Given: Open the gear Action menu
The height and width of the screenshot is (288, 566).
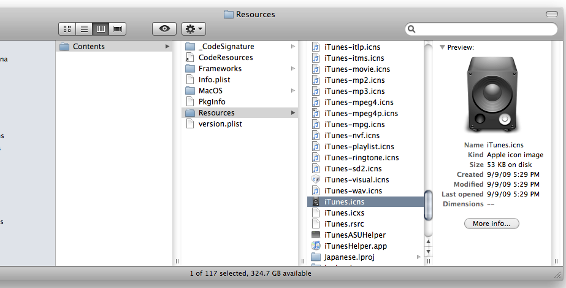Looking at the screenshot, I should pos(194,29).
